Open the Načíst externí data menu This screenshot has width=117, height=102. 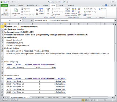6,12
